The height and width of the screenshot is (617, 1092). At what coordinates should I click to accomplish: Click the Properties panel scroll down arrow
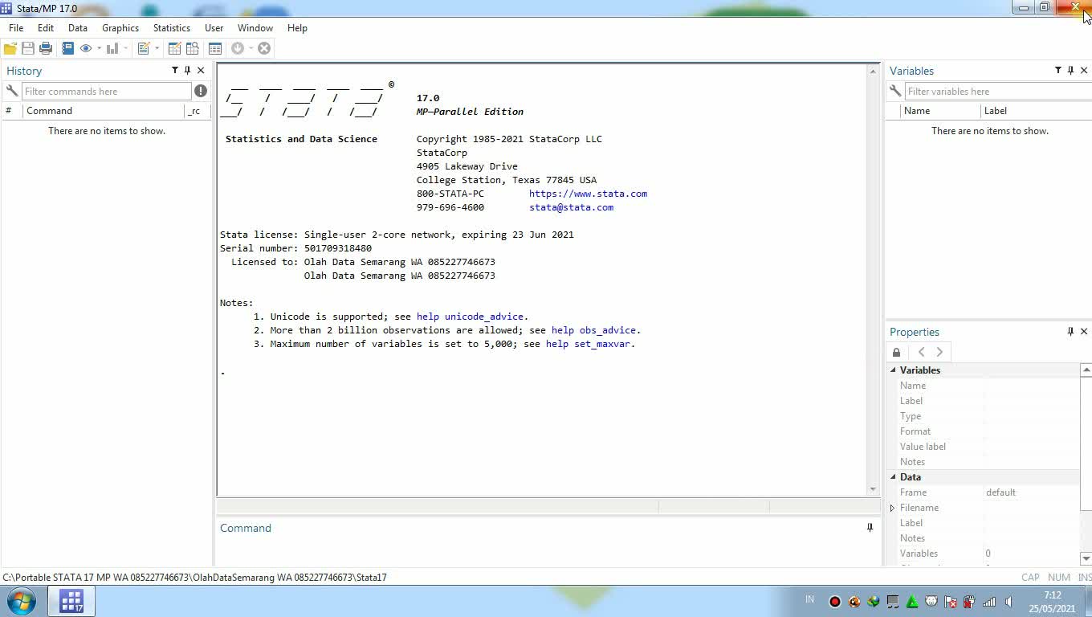pos(1086,558)
